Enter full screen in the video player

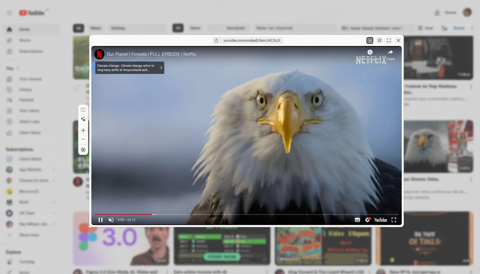394,220
